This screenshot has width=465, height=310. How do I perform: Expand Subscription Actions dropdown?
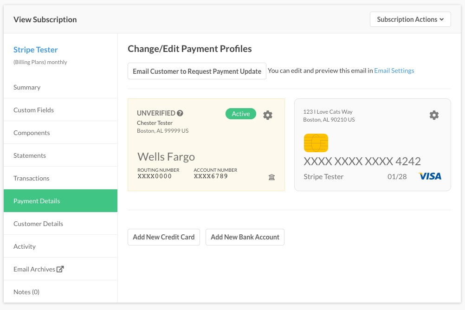(410, 19)
